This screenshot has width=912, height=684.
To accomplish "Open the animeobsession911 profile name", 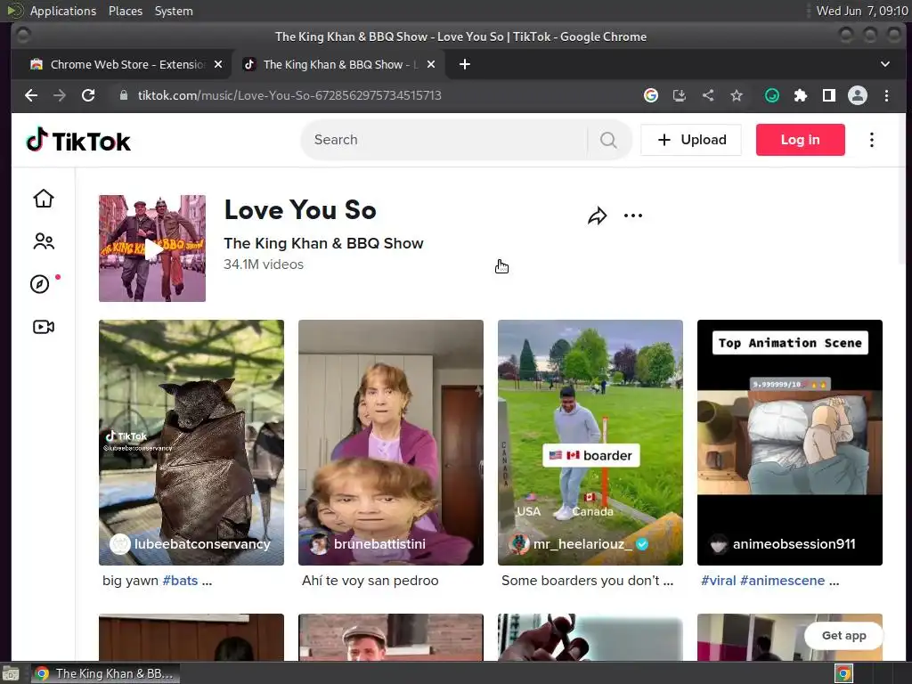I will click(x=794, y=544).
